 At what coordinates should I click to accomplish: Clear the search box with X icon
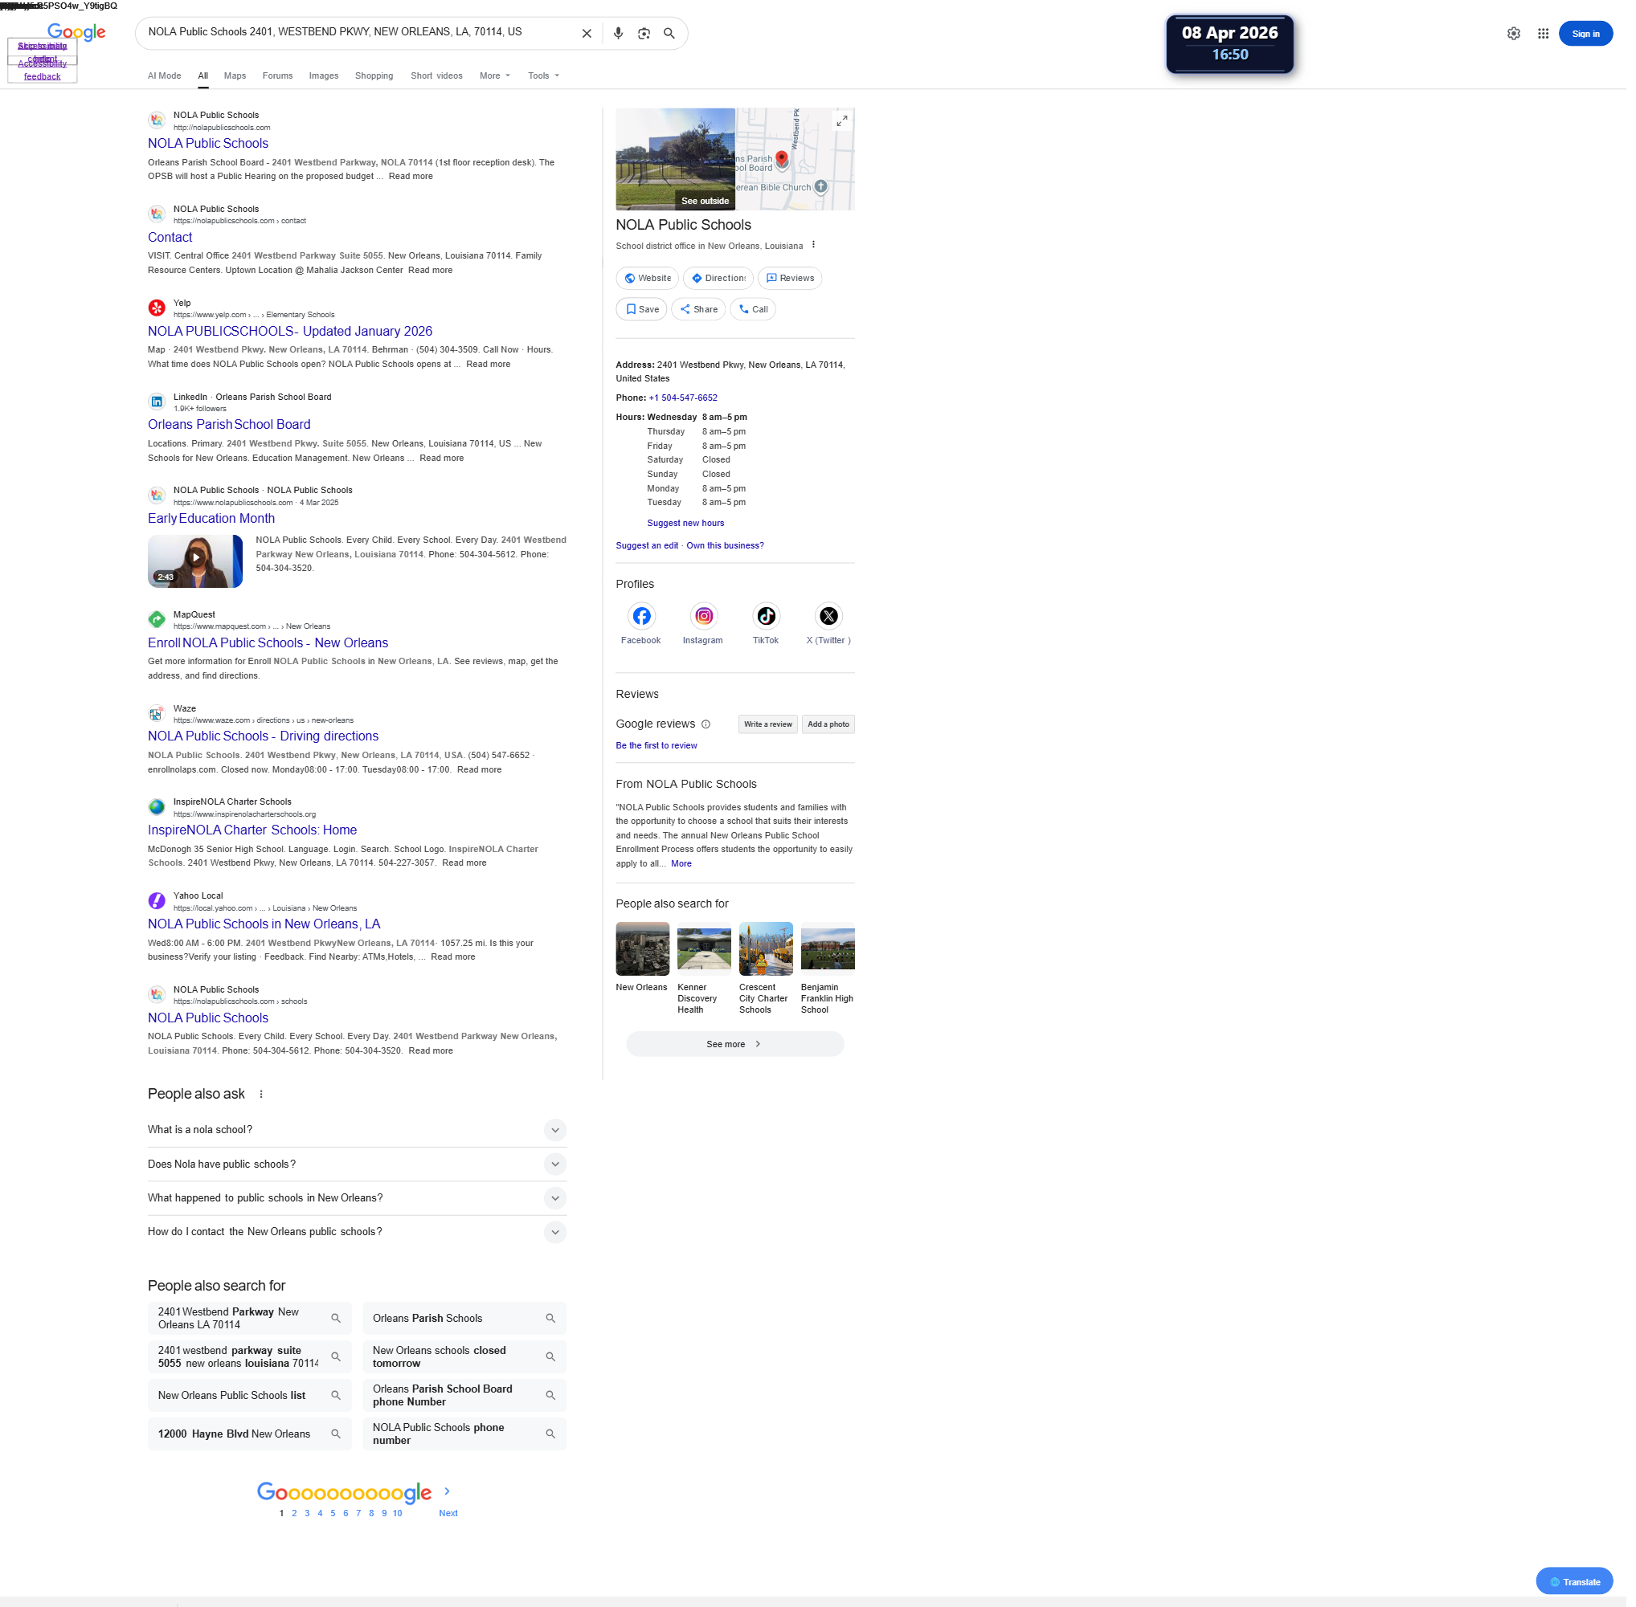click(x=586, y=34)
